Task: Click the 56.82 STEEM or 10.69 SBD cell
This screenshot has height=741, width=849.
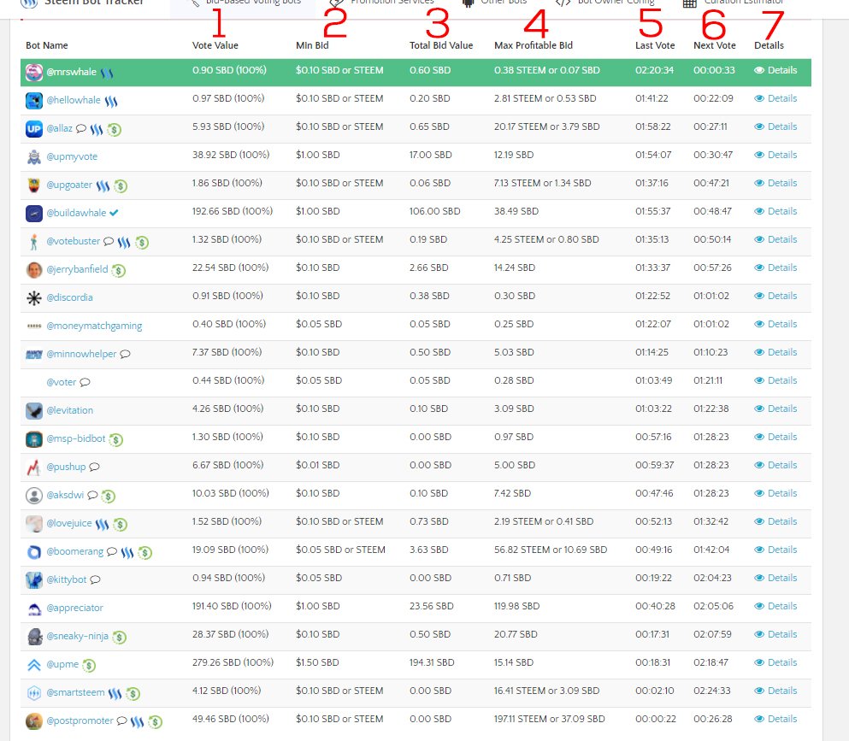Action: click(550, 550)
